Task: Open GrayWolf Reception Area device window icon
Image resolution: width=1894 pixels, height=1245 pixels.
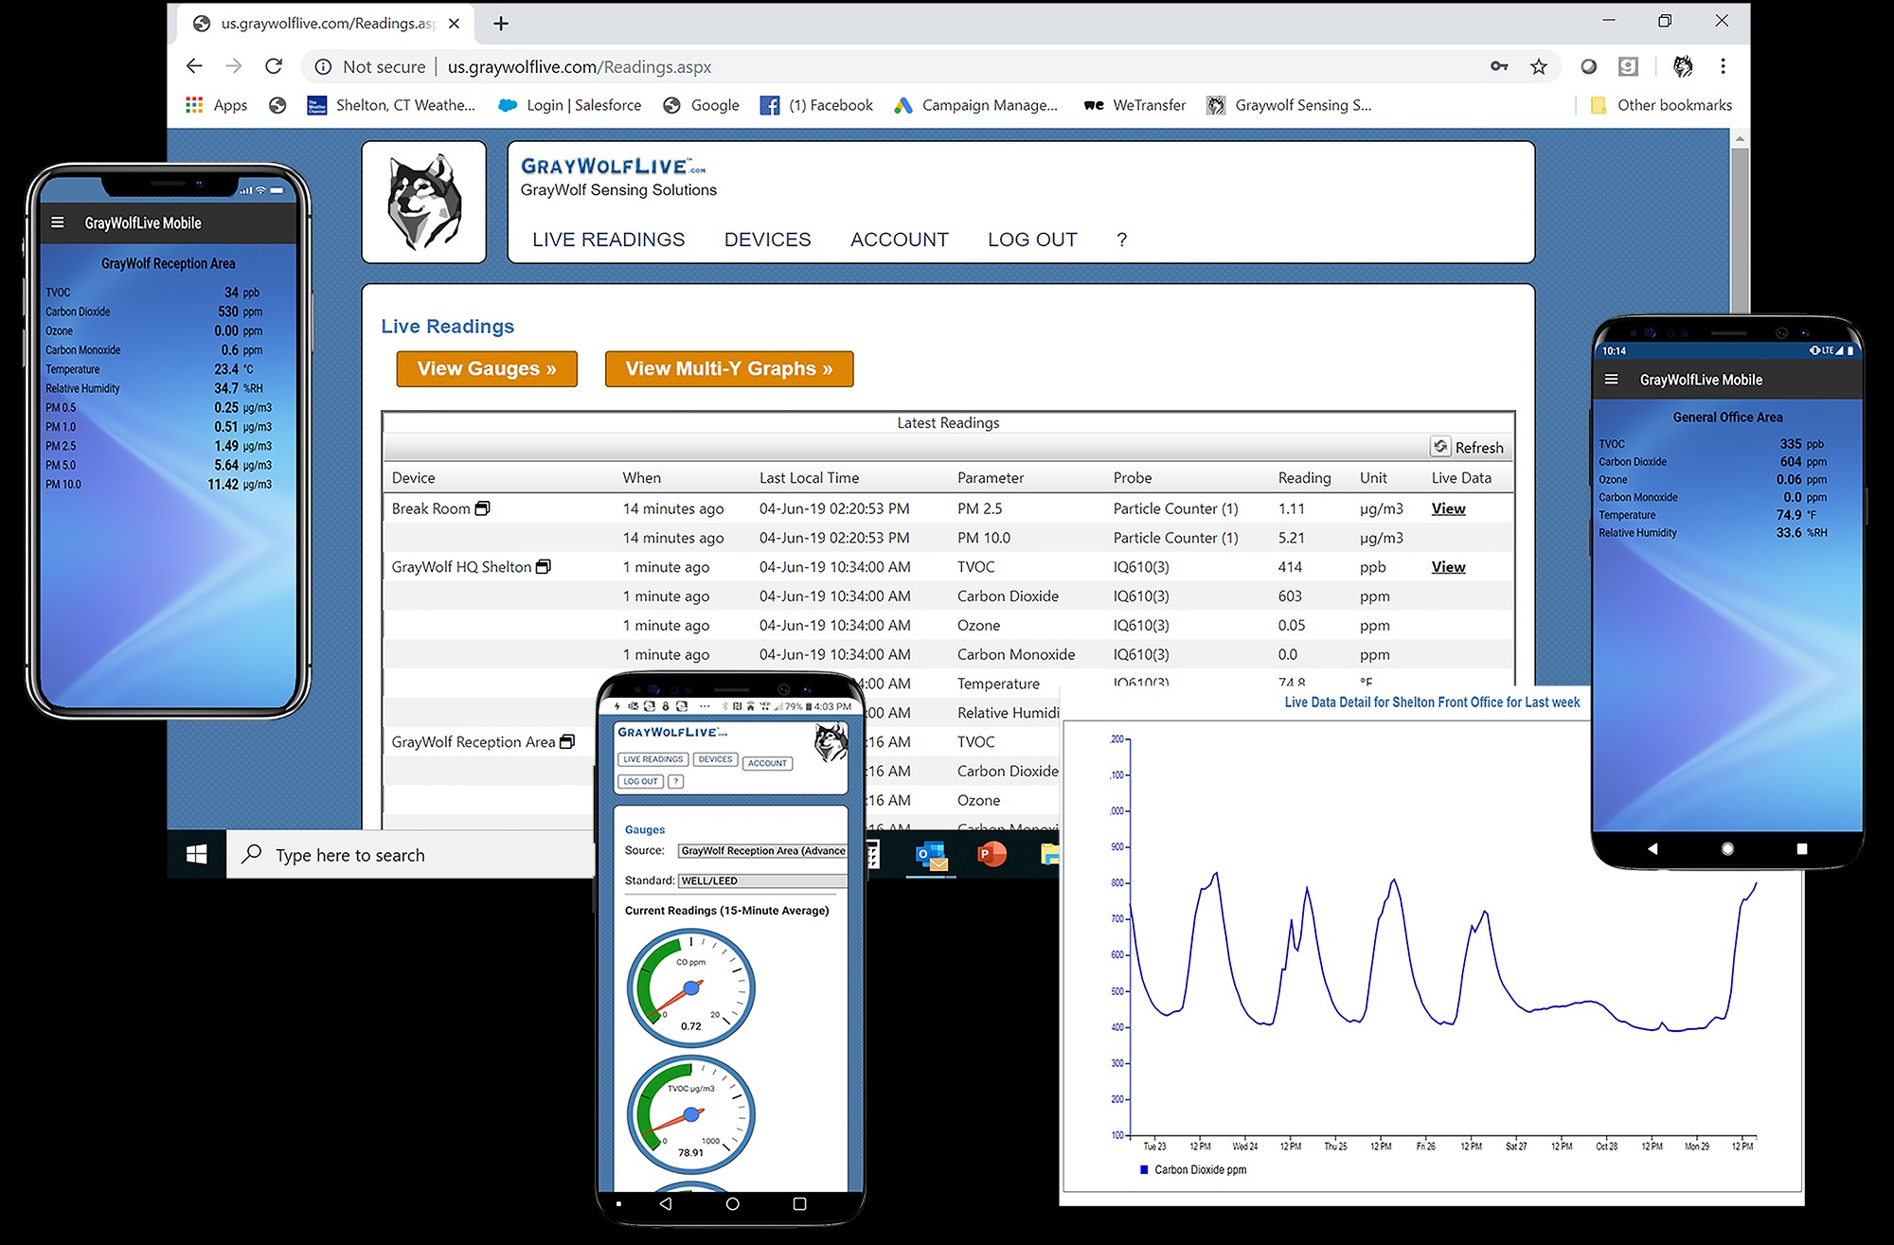Action: point(567,741)
